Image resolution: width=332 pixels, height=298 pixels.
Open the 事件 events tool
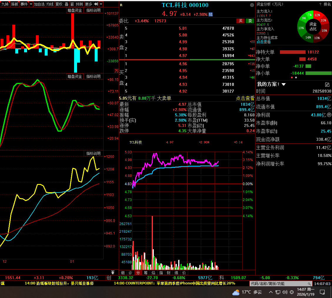tap(24, 4)
